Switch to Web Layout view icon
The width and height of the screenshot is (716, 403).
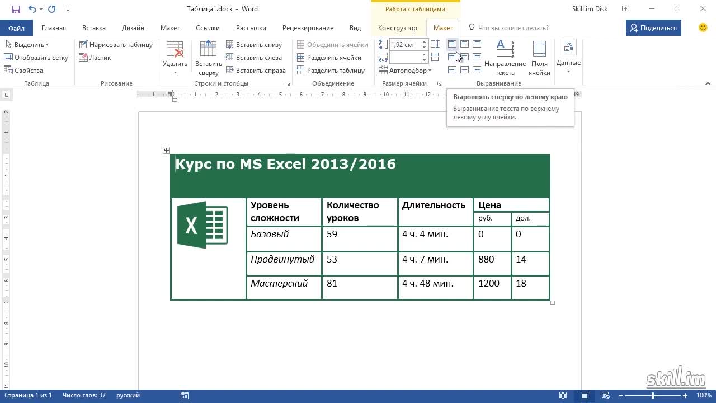click(606, 395)
